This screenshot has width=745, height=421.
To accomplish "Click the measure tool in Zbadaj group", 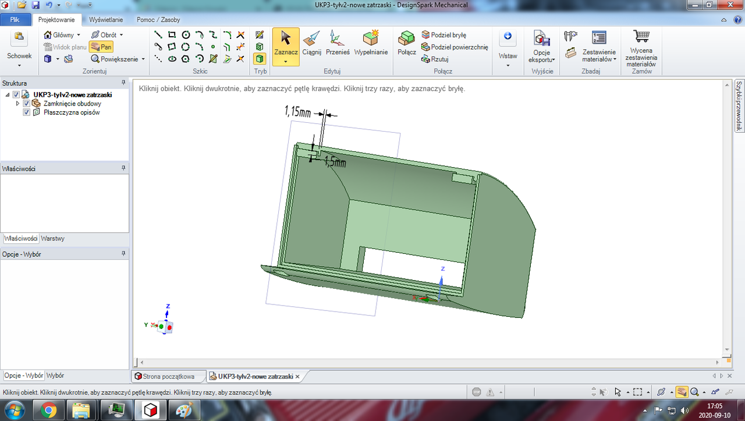I will tap(570, 36).
